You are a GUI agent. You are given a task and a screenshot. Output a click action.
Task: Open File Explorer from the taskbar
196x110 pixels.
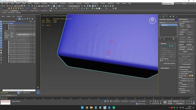(x=91, y=108)
